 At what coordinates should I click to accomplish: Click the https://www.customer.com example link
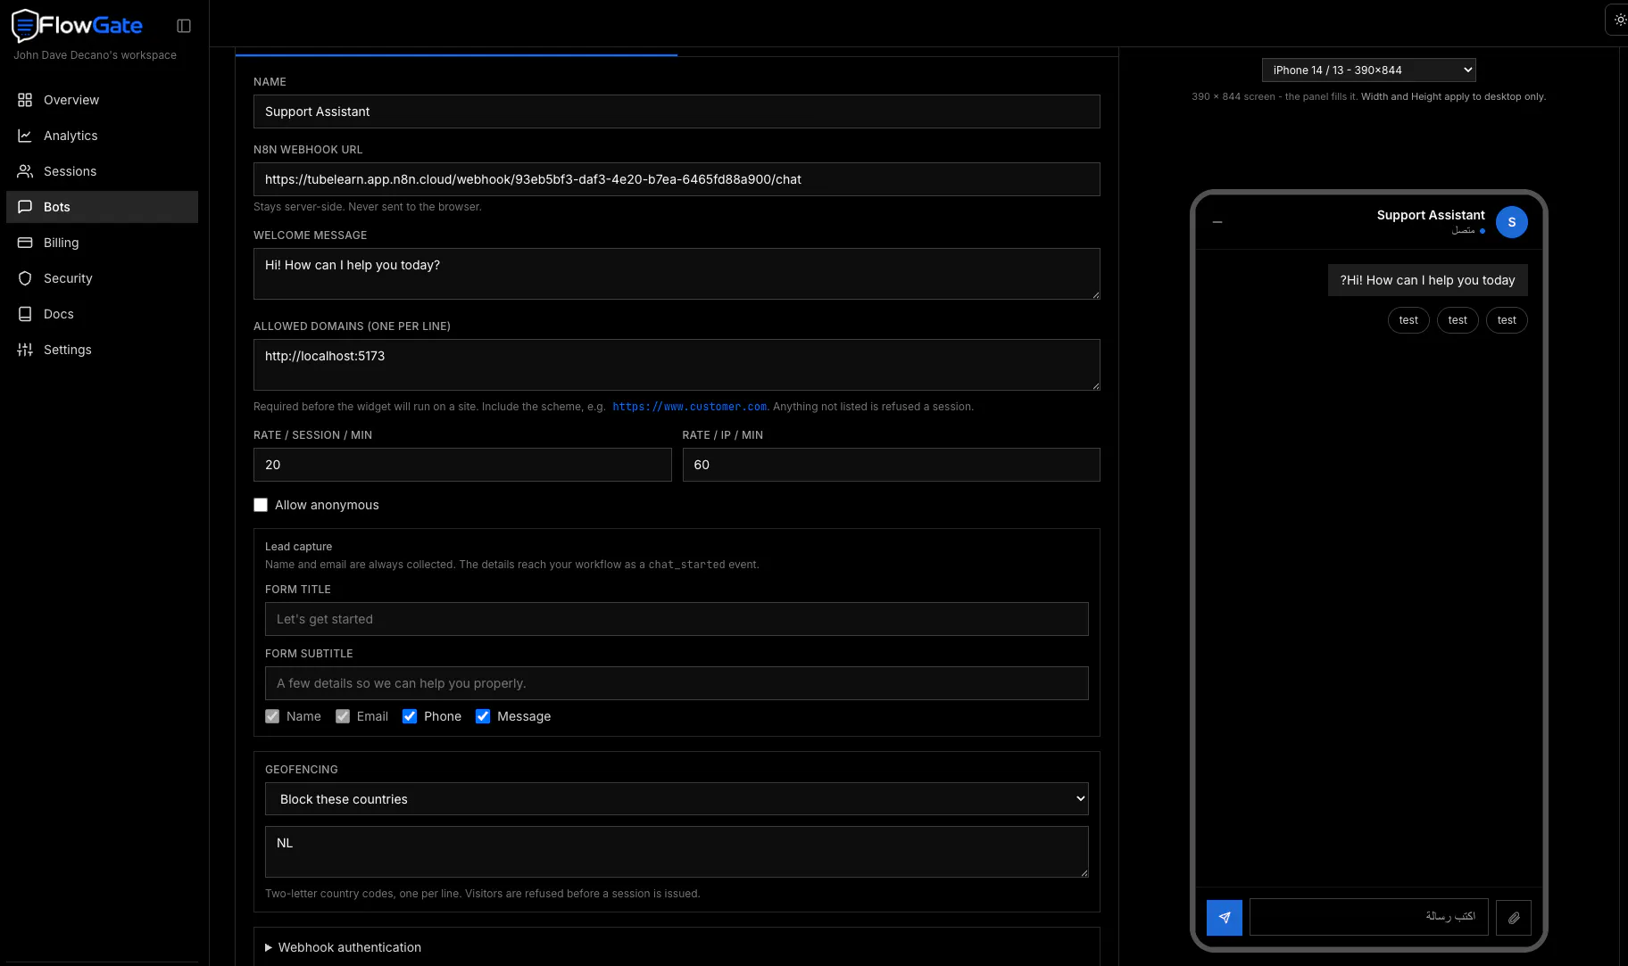[x=689, y=407]
